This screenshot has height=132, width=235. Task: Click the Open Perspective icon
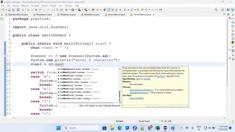[223, 10]
